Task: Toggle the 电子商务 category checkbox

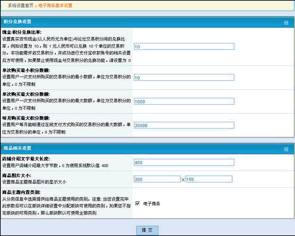Action: point(137,203)
